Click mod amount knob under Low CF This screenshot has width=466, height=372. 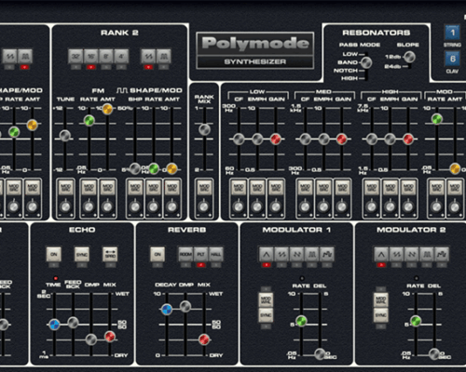click(x=239, y=206)
